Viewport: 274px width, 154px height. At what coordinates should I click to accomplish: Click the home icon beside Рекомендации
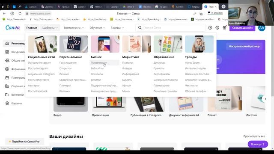click(7, 43)
